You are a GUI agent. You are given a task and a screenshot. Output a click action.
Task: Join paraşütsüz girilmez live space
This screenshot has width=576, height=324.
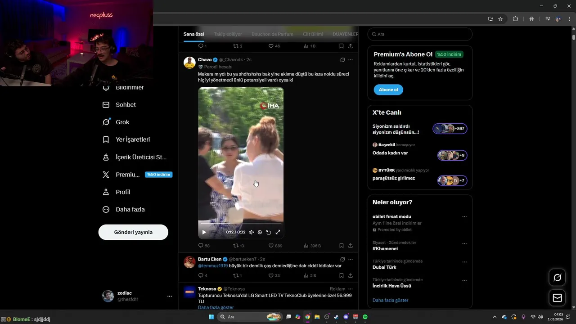pos(420,177)
